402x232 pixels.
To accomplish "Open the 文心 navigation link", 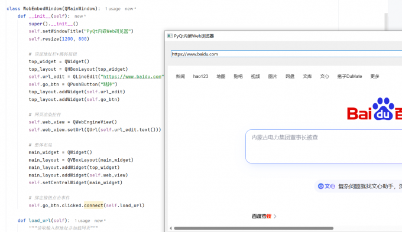I will point(325,76).
